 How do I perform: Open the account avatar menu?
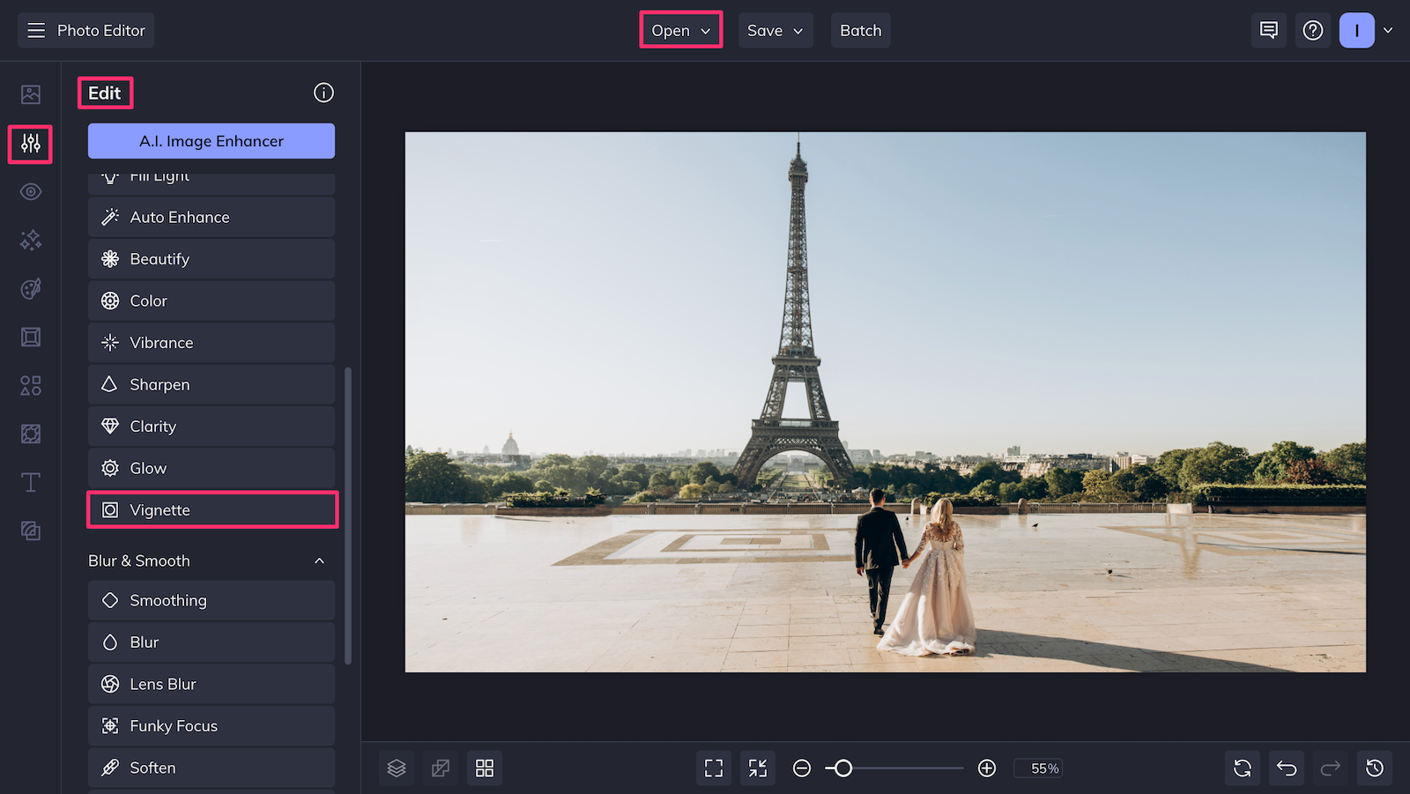[1356, 29]
